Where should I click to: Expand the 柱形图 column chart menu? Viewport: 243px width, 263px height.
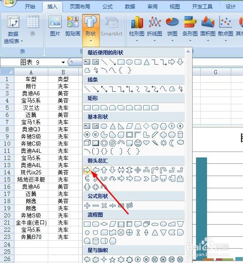coord(137,30)
